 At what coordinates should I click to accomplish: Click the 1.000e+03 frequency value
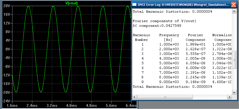(169, 44)
